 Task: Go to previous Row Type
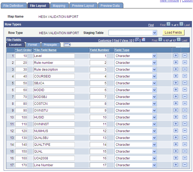[x=168, y=24]
